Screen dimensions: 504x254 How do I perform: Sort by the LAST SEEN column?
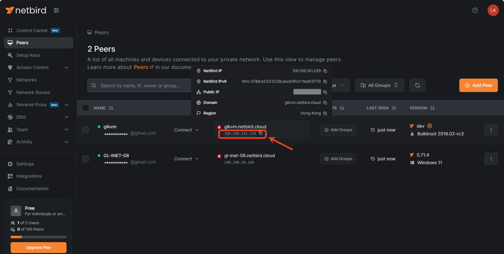381,108
